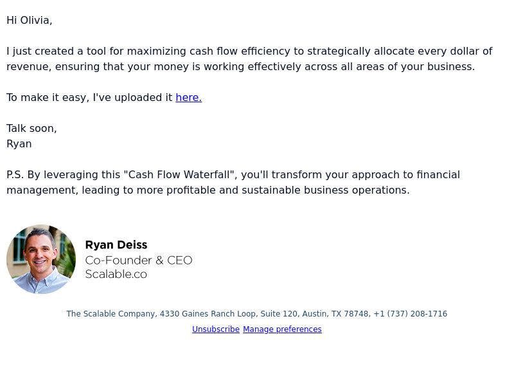Click the "Hi Olivia," greeting line
This screenshot has height=386, width=514.
coord(29,21)
